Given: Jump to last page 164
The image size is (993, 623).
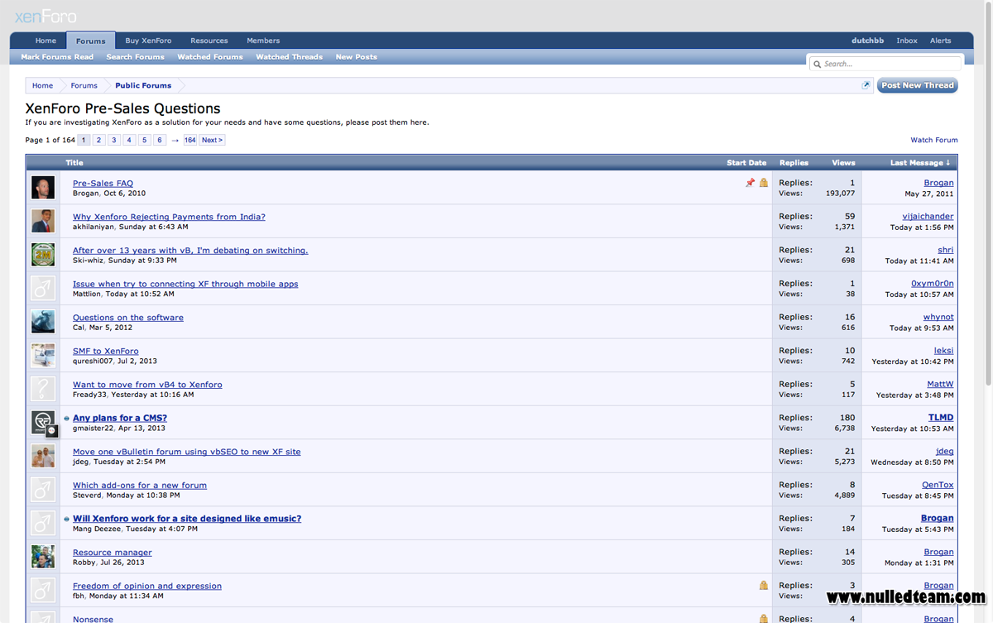Looking at the screenshot, I should coord(190,140).
